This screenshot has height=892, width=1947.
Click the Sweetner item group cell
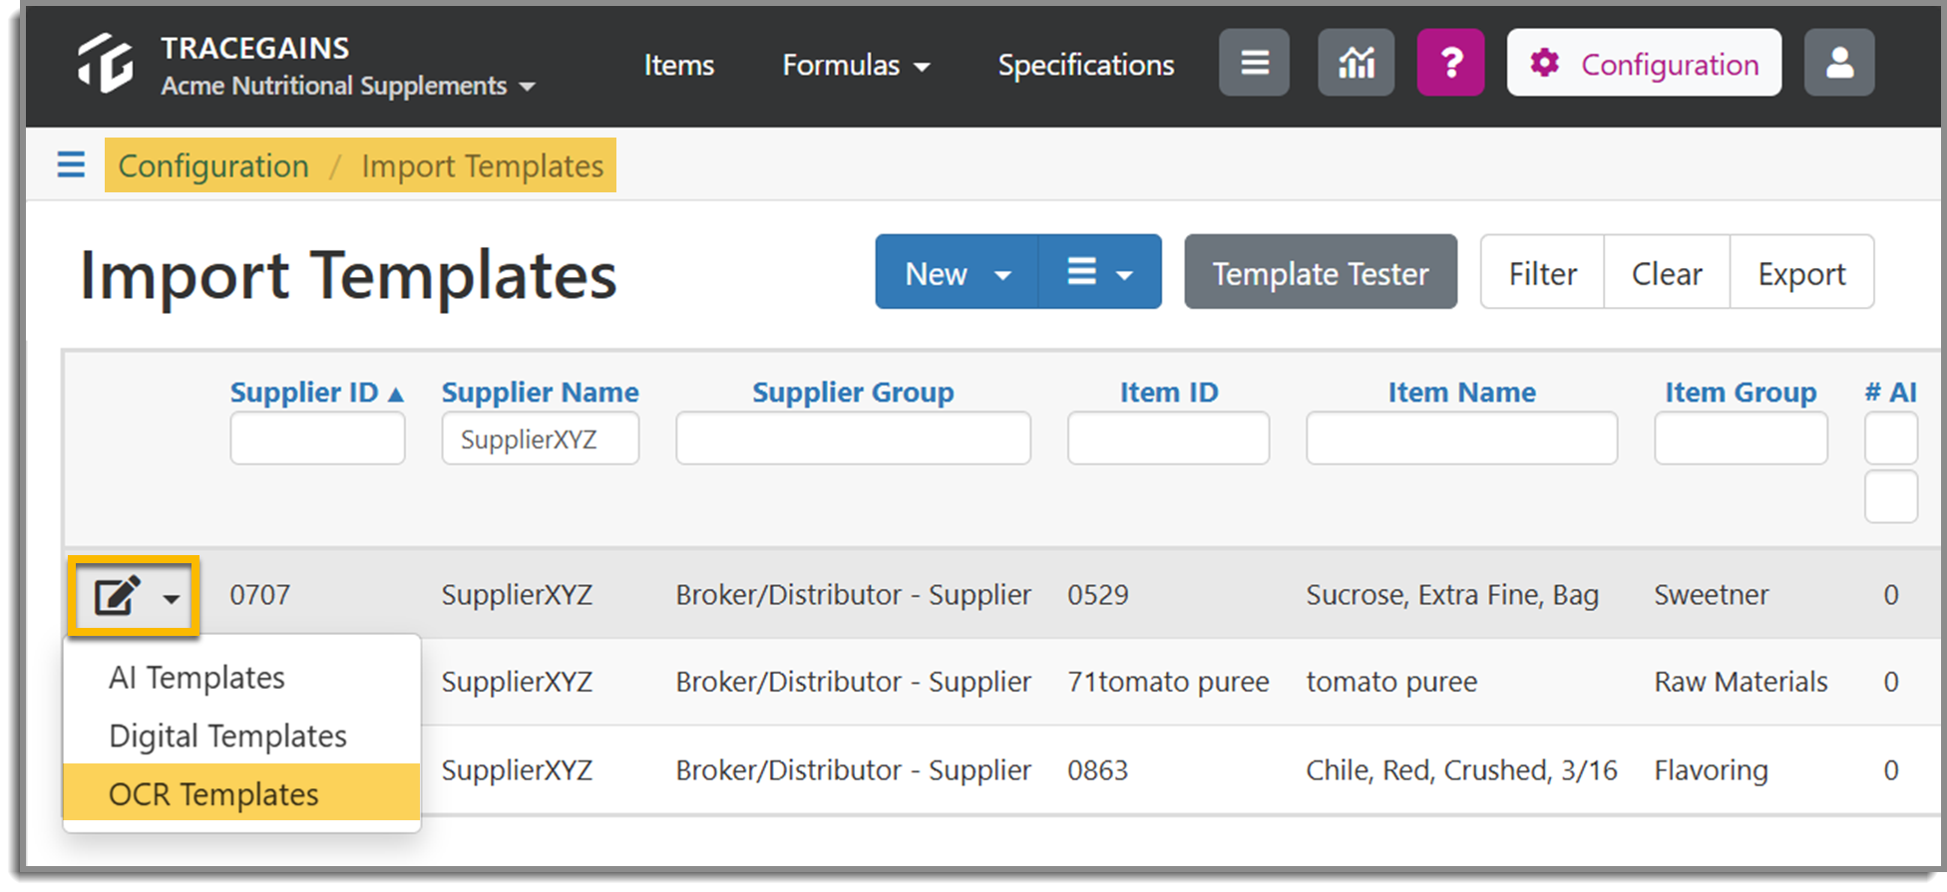click(x=1711, y=595)
